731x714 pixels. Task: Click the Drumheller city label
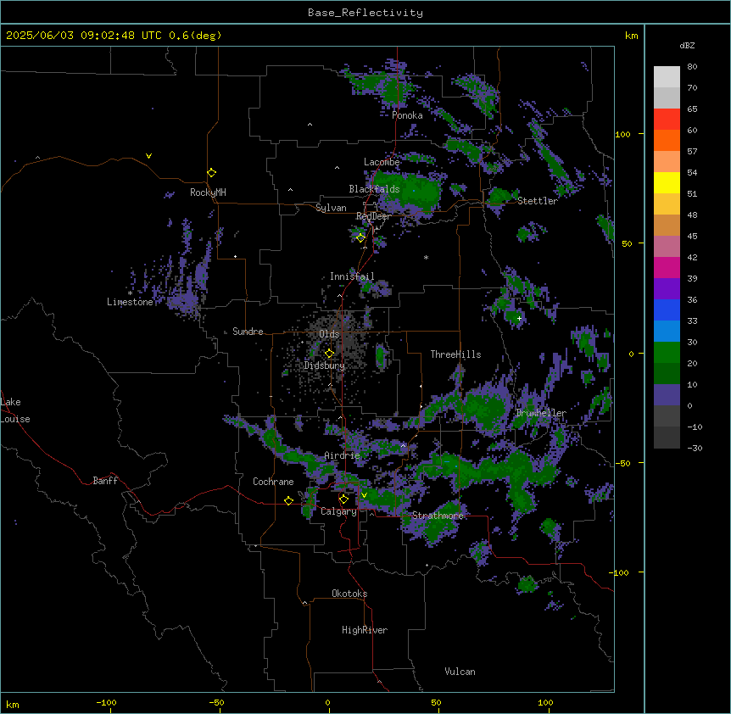(x=541, y=413)
